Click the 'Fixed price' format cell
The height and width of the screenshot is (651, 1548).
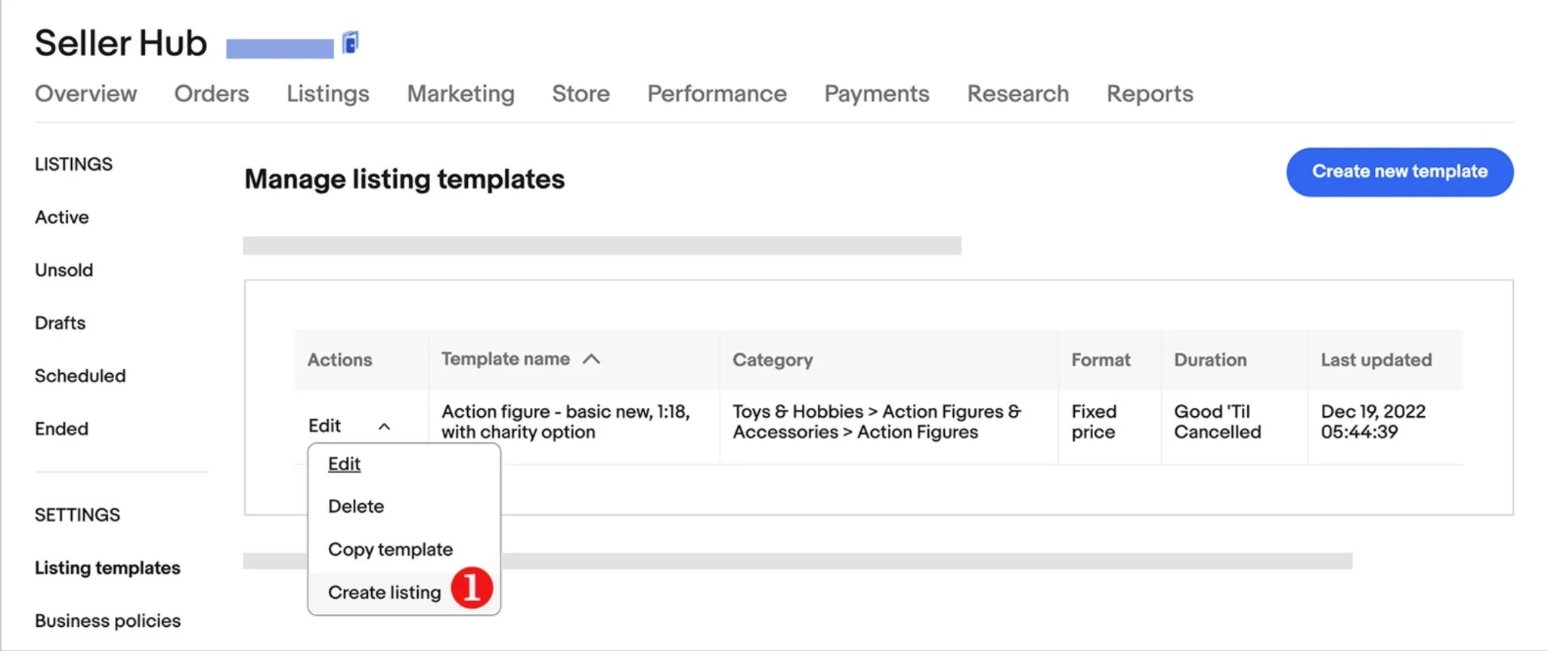pyautogui.click(x=1094, y=421)
